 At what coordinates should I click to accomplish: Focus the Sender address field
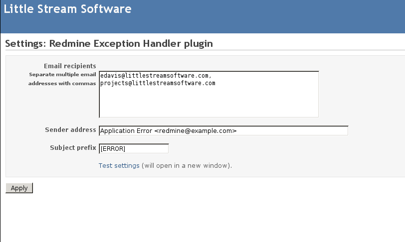click(223, 130)
